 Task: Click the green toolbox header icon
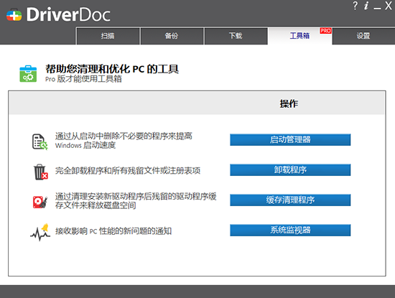(28, 74)
